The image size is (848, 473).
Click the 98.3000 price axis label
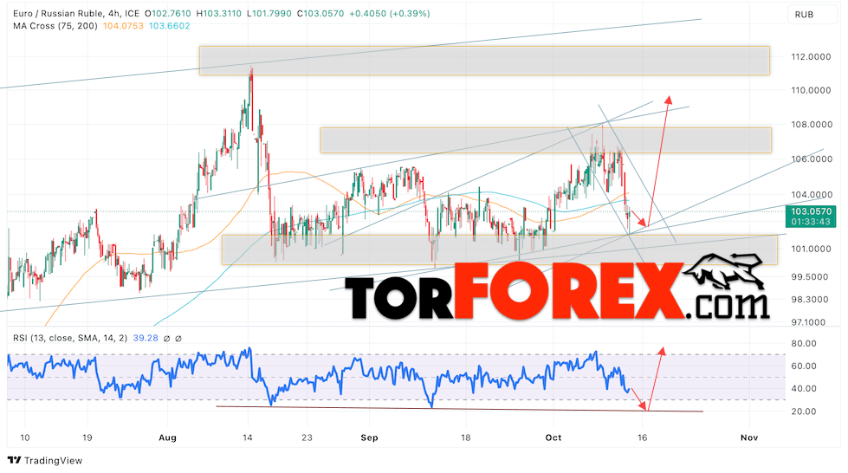(x=810, y=299)
